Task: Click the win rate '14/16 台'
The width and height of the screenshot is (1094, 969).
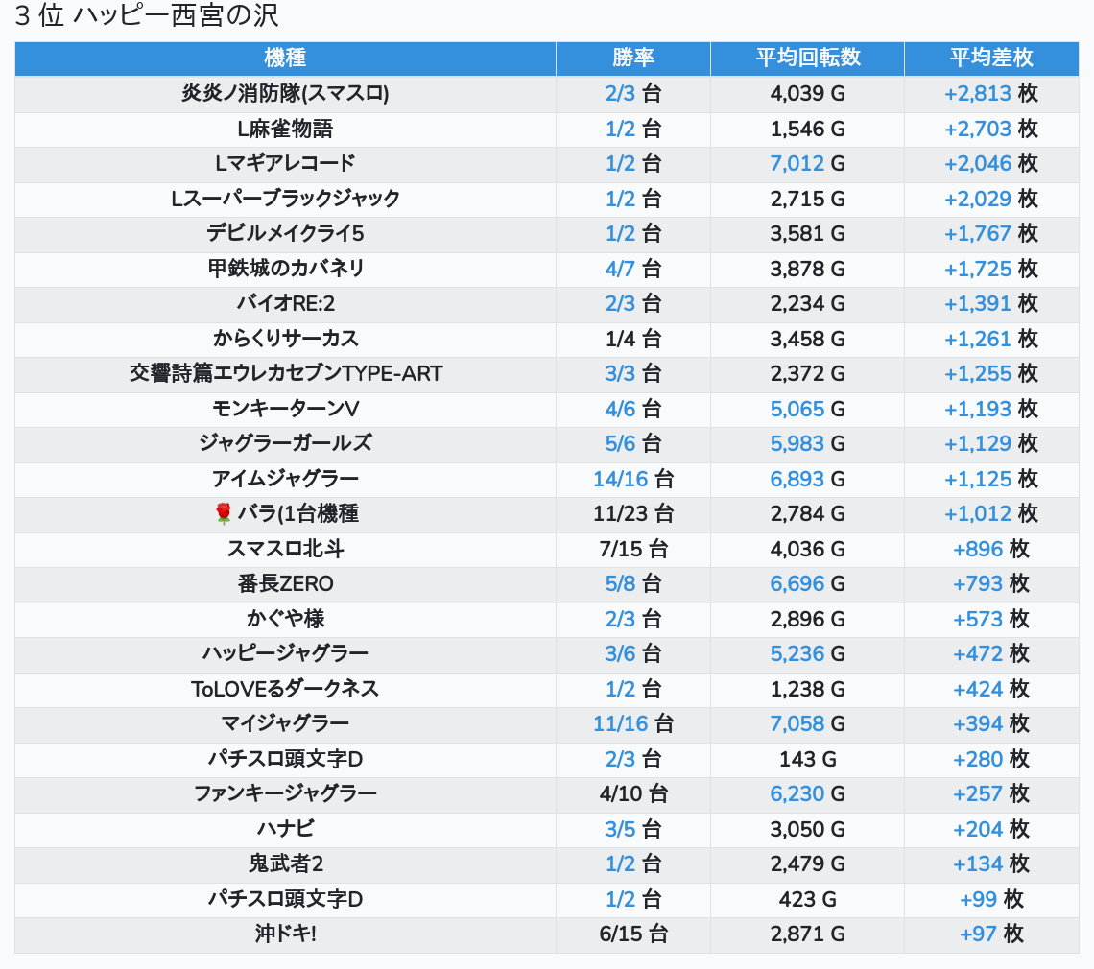Action: coord(633,480)
